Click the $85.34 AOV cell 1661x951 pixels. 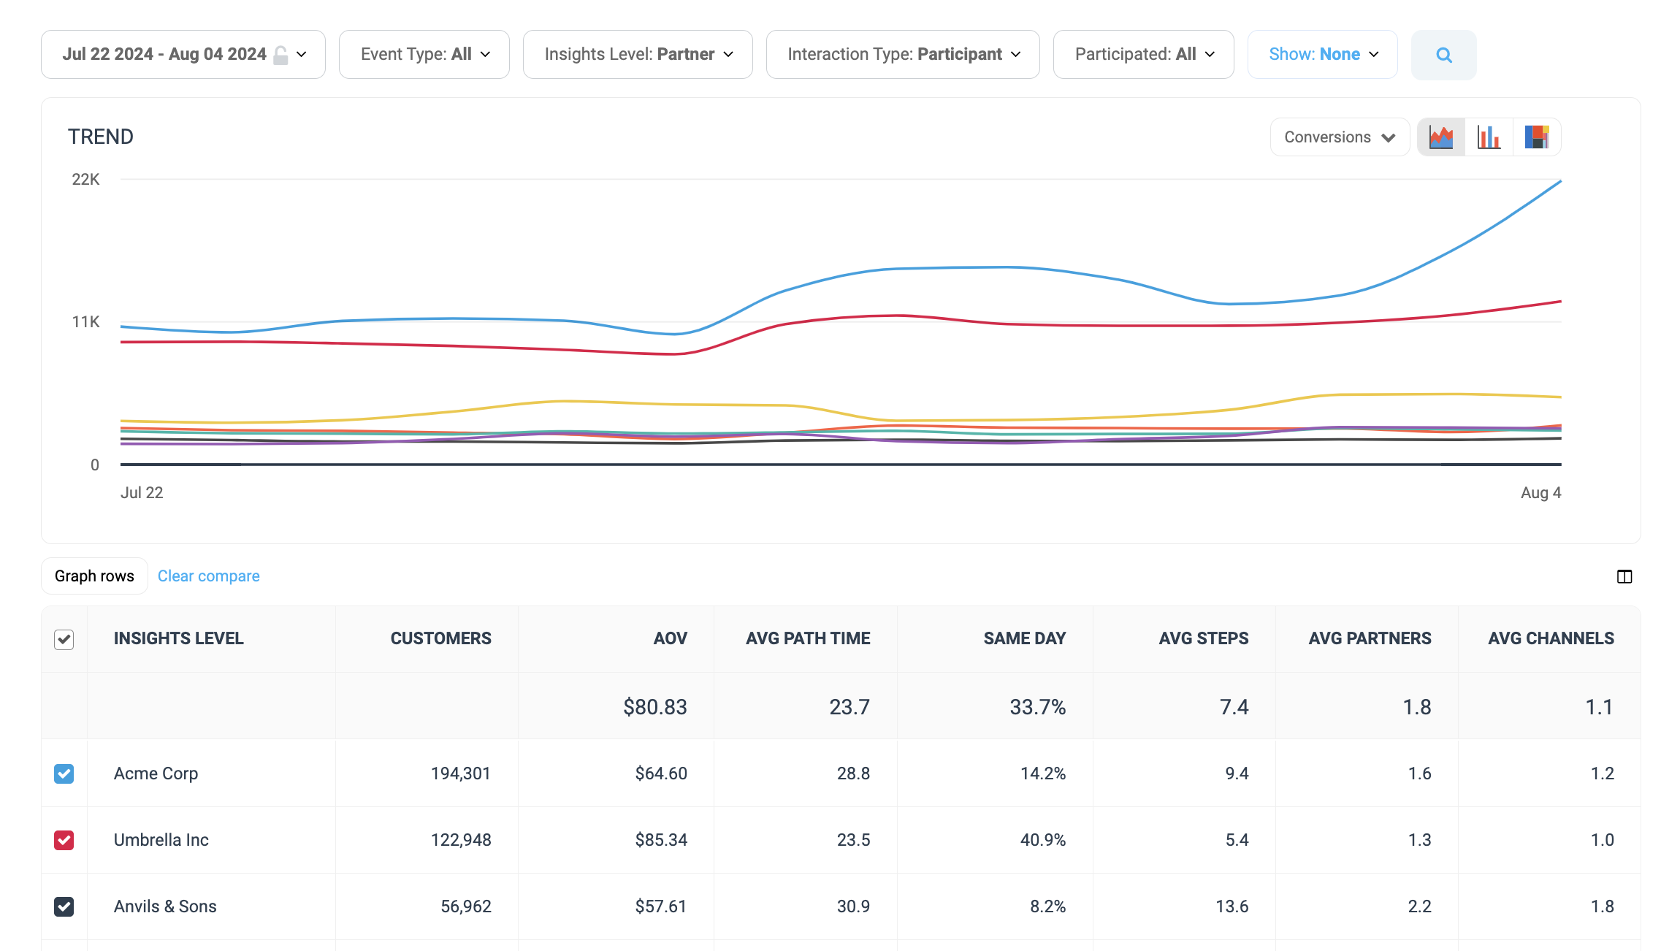[x=661, y=840]
